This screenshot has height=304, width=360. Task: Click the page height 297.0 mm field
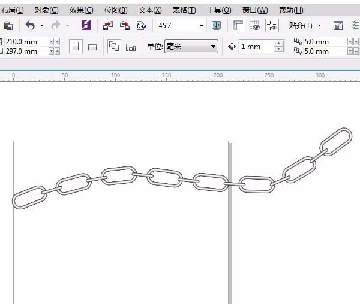tap(26, 51)
